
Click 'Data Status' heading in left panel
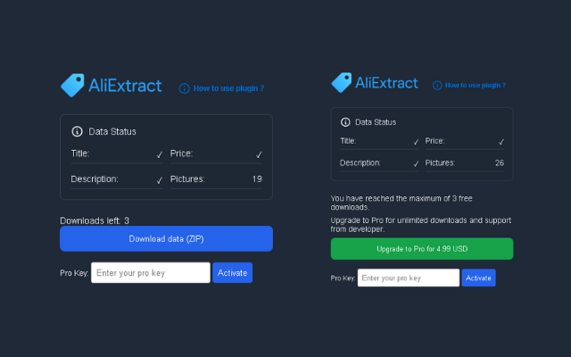(112, 131)
